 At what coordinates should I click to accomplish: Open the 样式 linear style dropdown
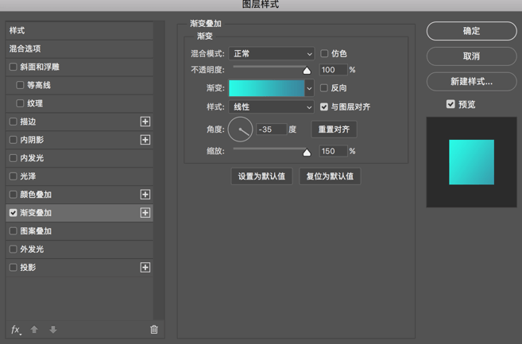(271, 107)
